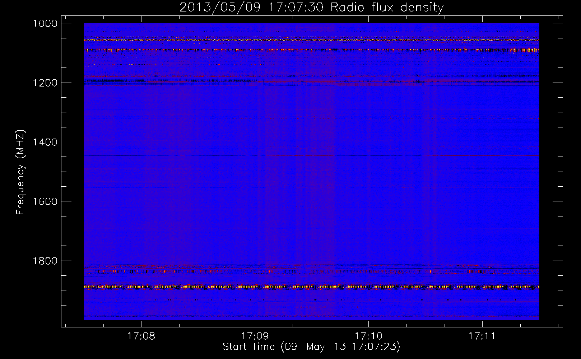
Task: Click the 17:09 time tick label
Action: click(255, 336)
